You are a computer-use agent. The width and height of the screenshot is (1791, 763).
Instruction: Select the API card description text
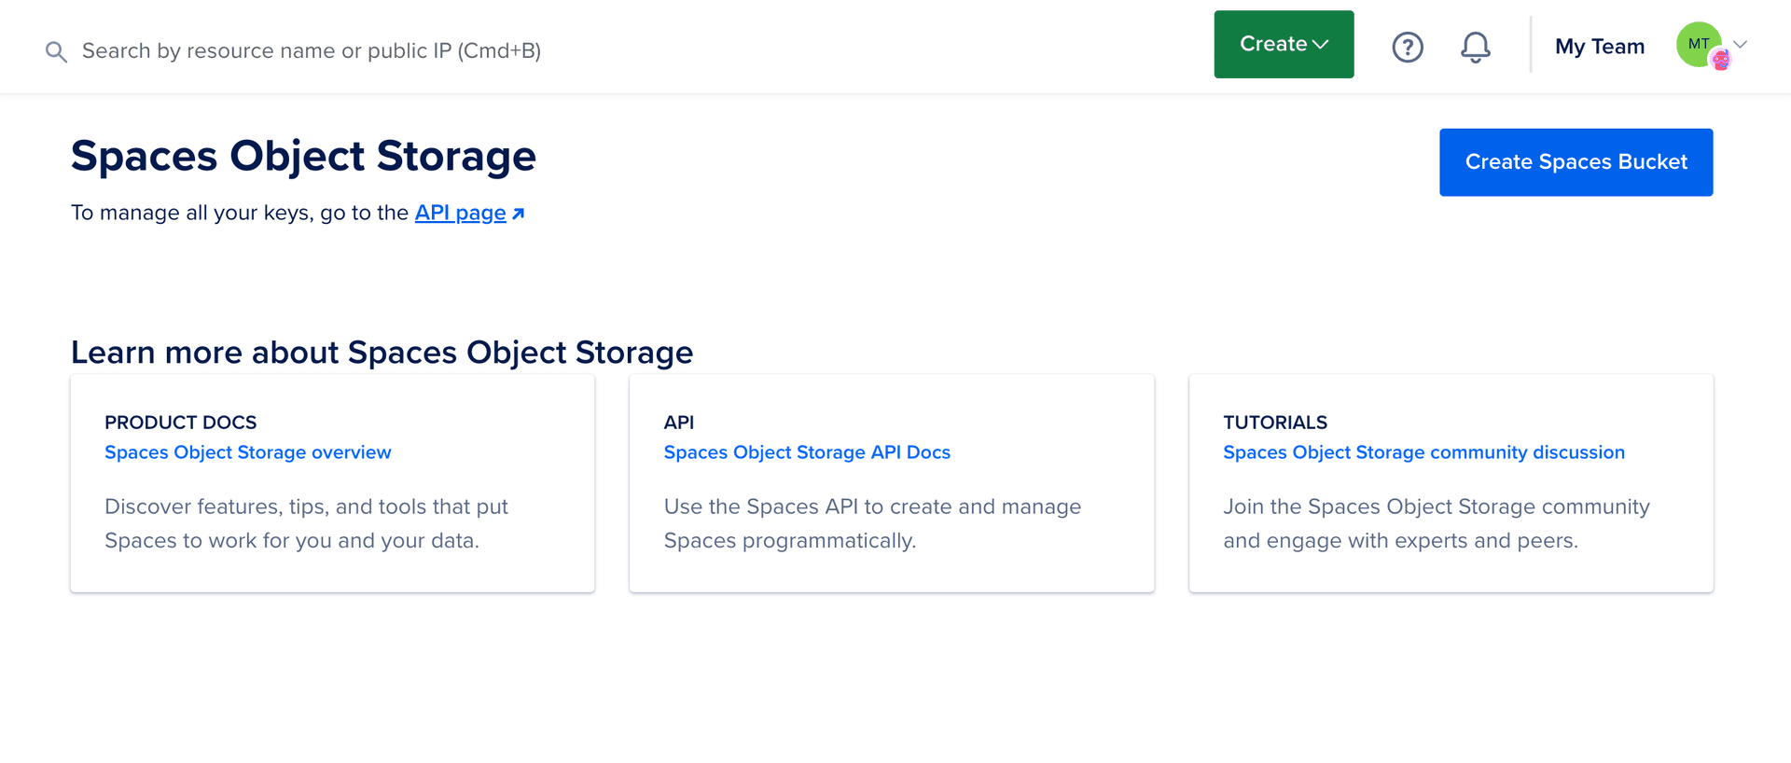pyautogui.click(x=872, y=523)
